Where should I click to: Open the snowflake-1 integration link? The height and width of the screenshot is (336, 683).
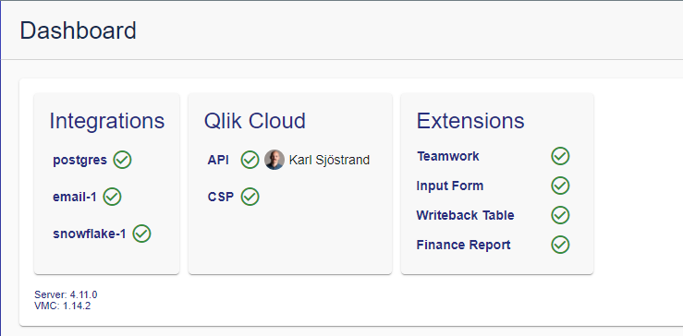(x=90, y=234)
